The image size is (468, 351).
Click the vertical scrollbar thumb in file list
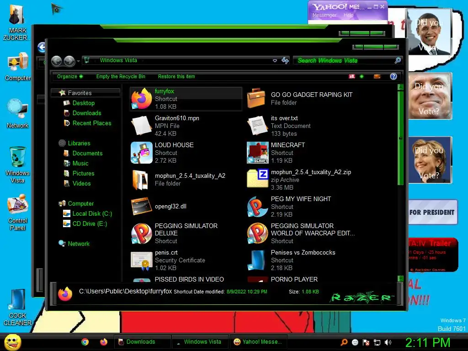pos(400,138)
